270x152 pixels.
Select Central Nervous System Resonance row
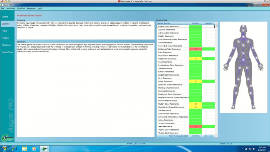(186, 39)
